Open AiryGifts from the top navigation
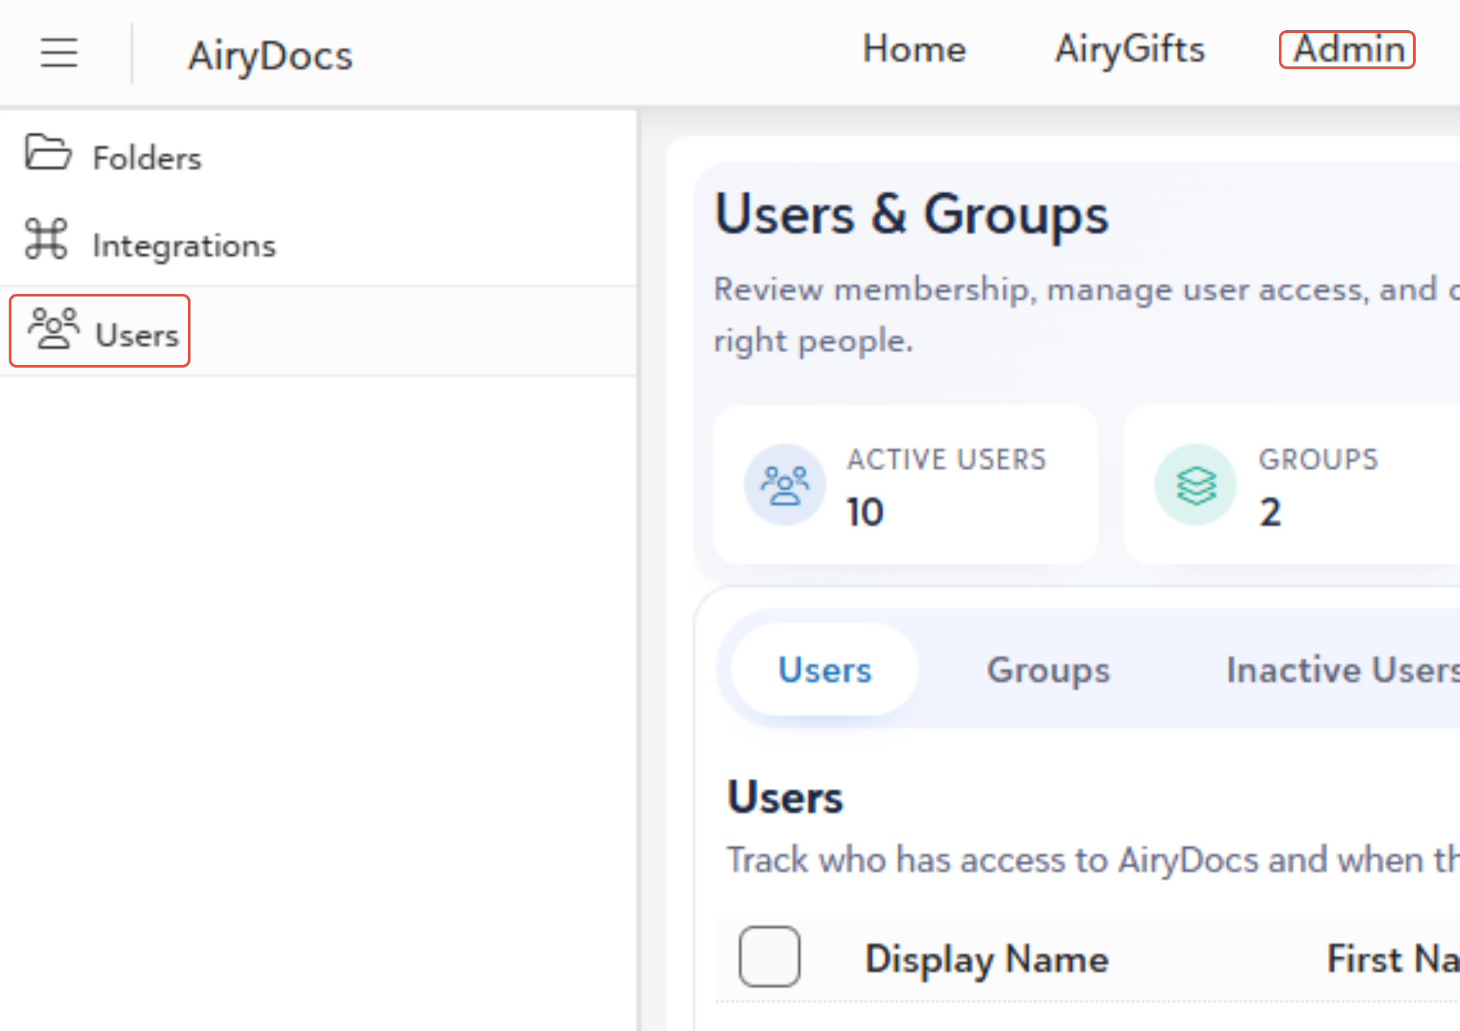The height and width of the screenshot is (1031, 1460). coord(1130,50)
